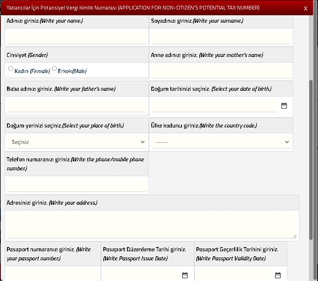Screen dimensions: 318x281
Task: Click the Passport Validity Date text field
Action: click(x=234, y=275)
